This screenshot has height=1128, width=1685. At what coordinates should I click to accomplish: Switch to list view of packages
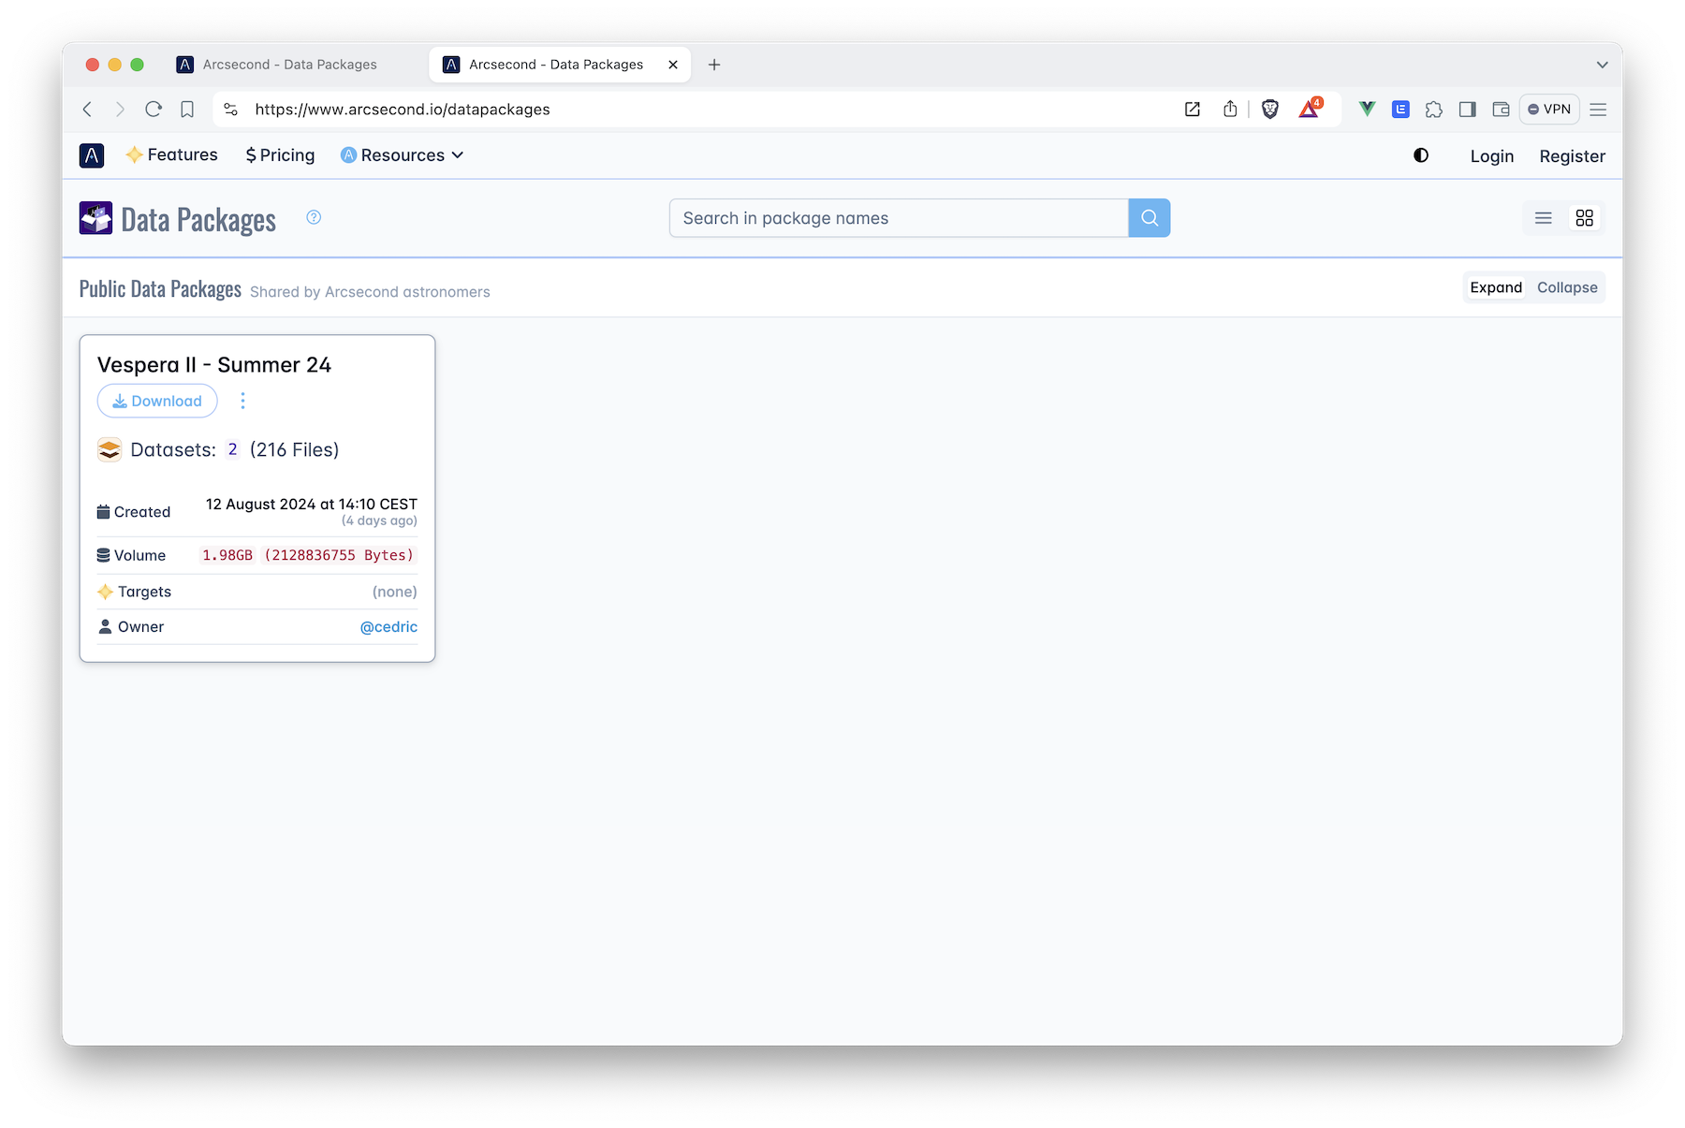click(x=1543, y=217)
